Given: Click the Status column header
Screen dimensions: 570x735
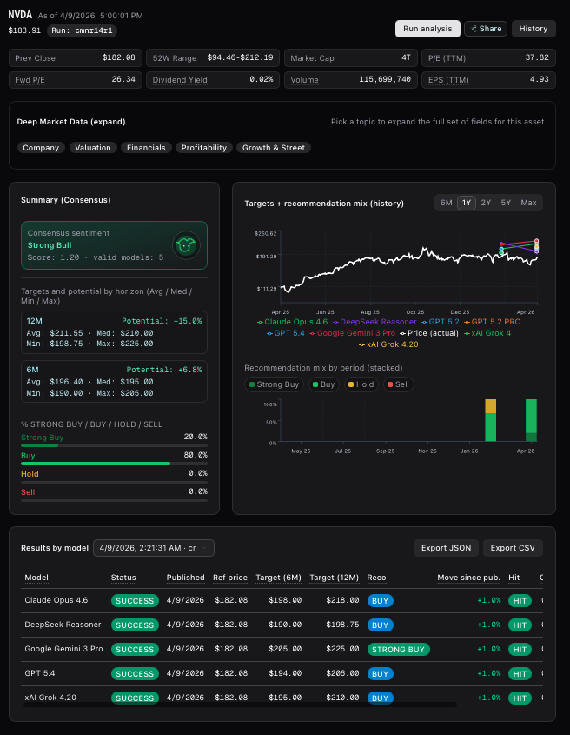Looking at the screenshot, I should (x=123, y=578).
